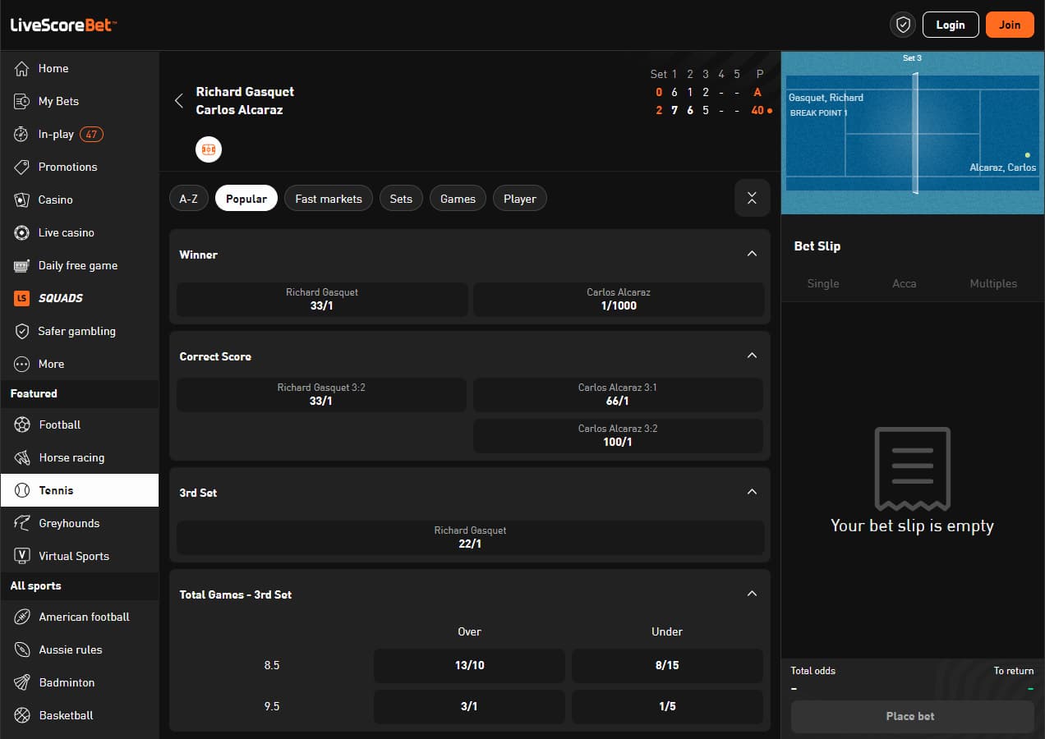Collapse all markets with the double-chevron button

pyautogui.click(x=752, y=198)
